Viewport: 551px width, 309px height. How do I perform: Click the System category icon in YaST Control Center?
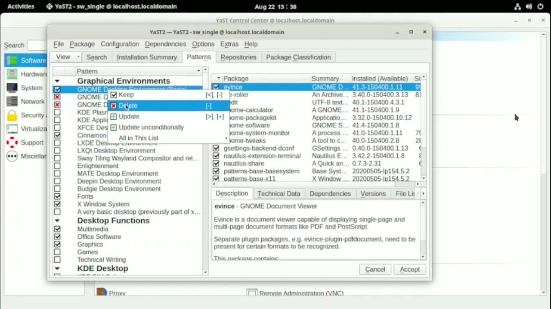(12, 88)
